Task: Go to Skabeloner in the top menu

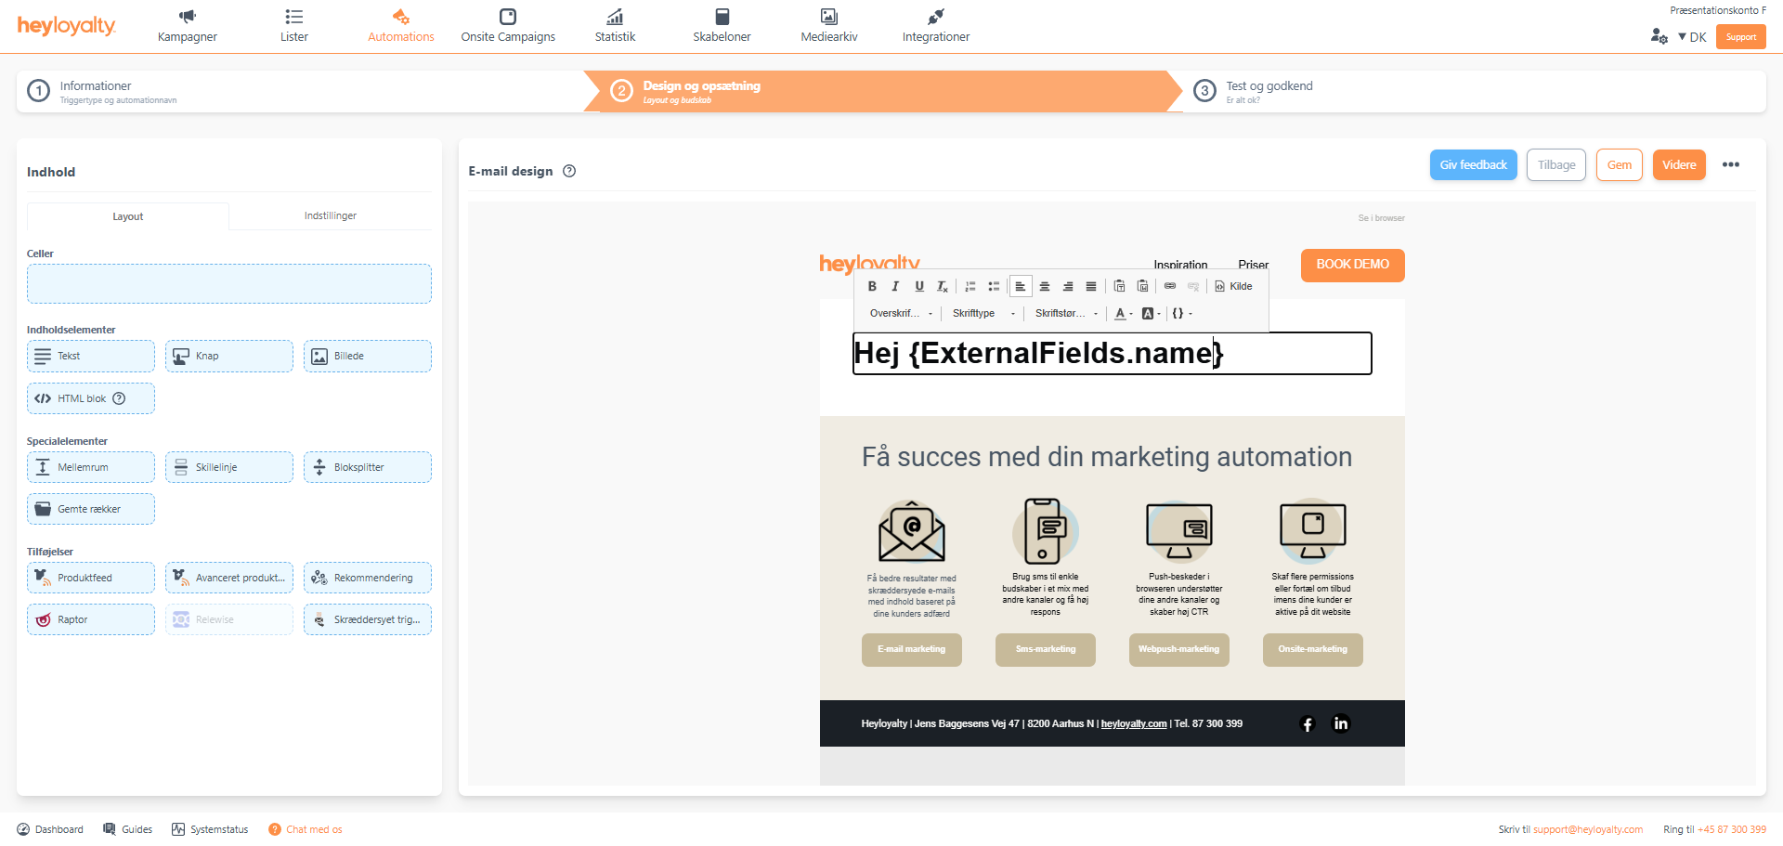Action: (722, 25)
